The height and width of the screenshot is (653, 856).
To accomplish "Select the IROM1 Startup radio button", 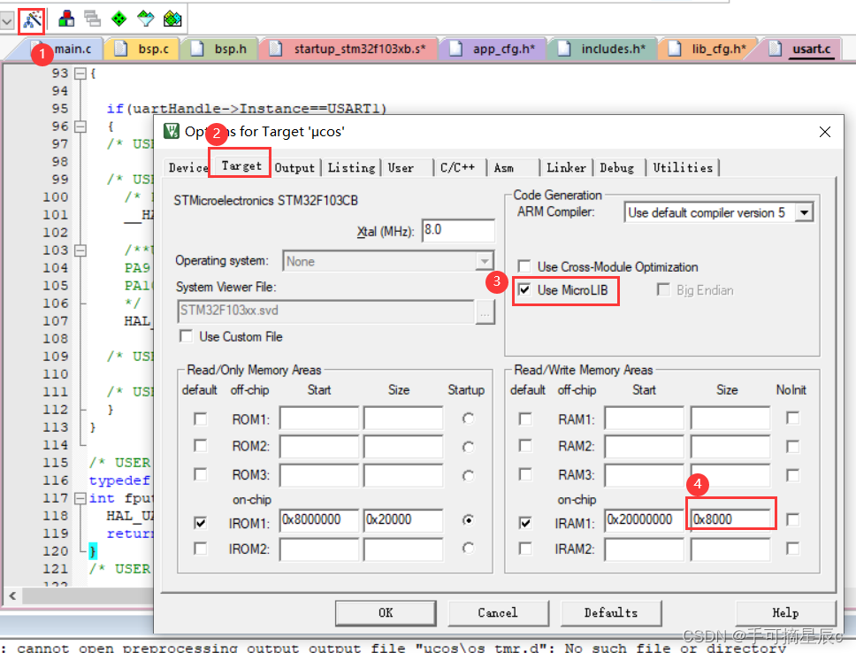I will 468,520.
